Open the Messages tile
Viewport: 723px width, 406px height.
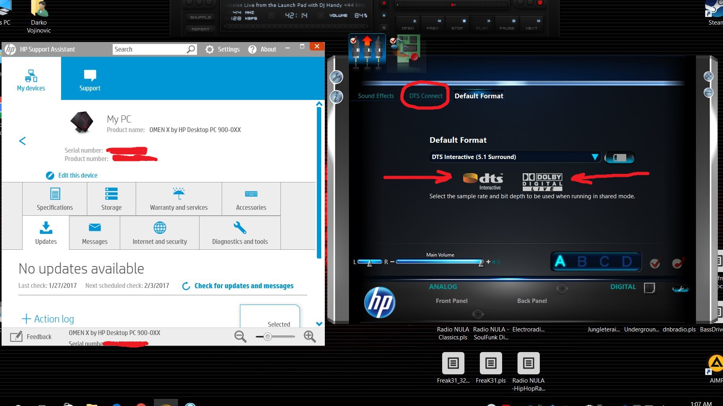[94, 233]
